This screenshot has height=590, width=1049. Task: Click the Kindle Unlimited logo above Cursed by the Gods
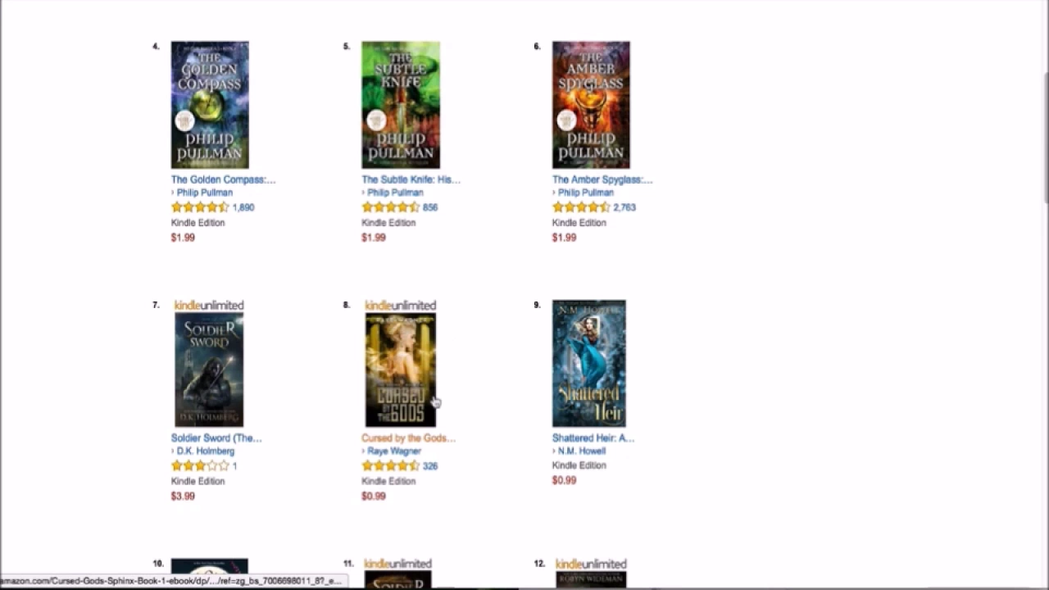pyautogui.click(x=400, y=306)
